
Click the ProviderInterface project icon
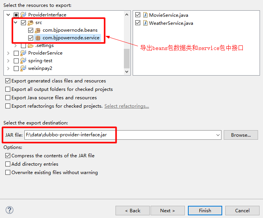click(x=24, y=15)
